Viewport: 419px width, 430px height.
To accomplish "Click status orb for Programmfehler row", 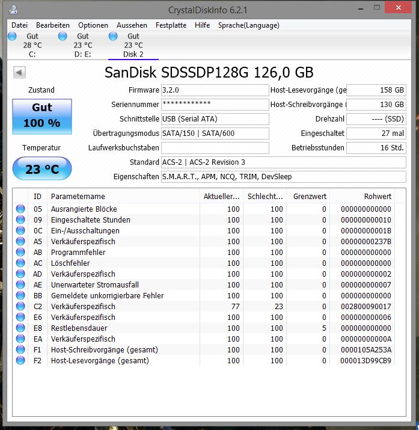I will coord(20,253).
